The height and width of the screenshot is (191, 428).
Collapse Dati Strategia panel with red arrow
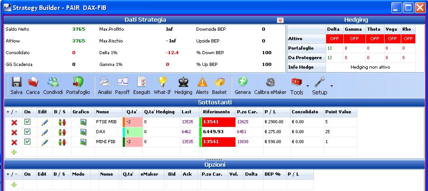[x=280, y=20]
